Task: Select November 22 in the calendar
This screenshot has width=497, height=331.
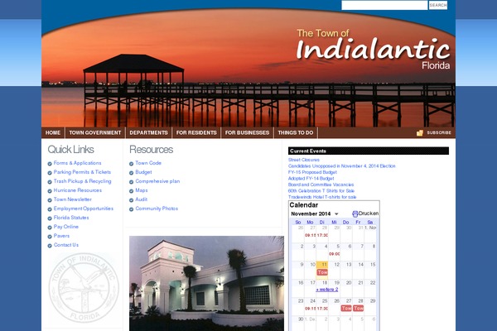Action: [373, 282]
